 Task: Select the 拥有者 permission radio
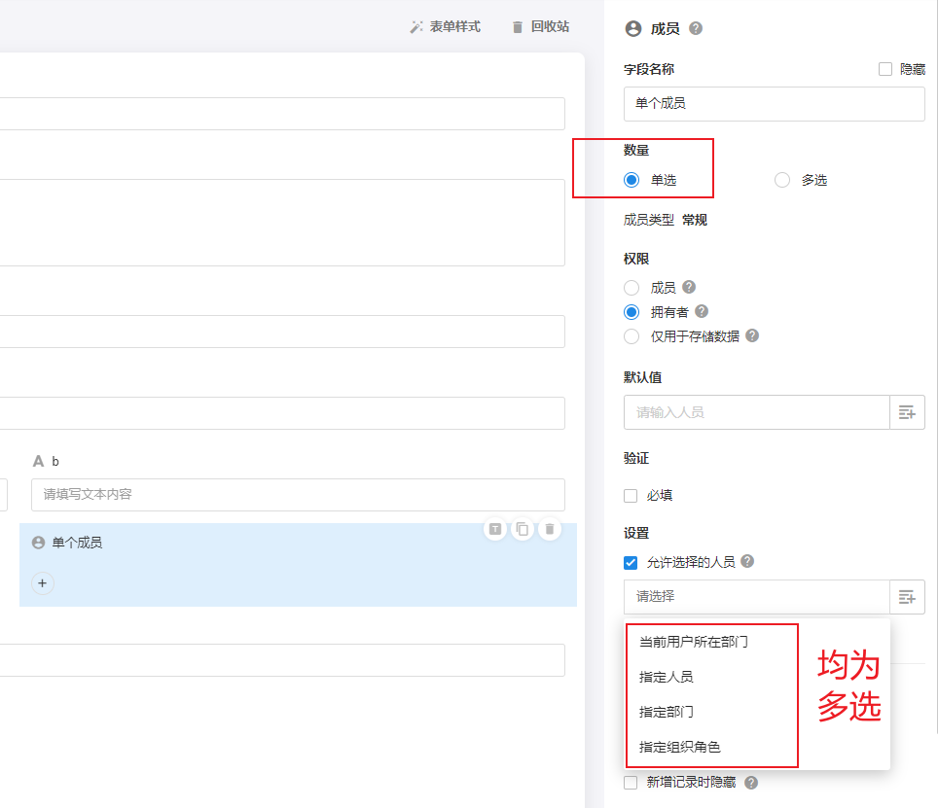pyautogui.click(x=631, y=312)
